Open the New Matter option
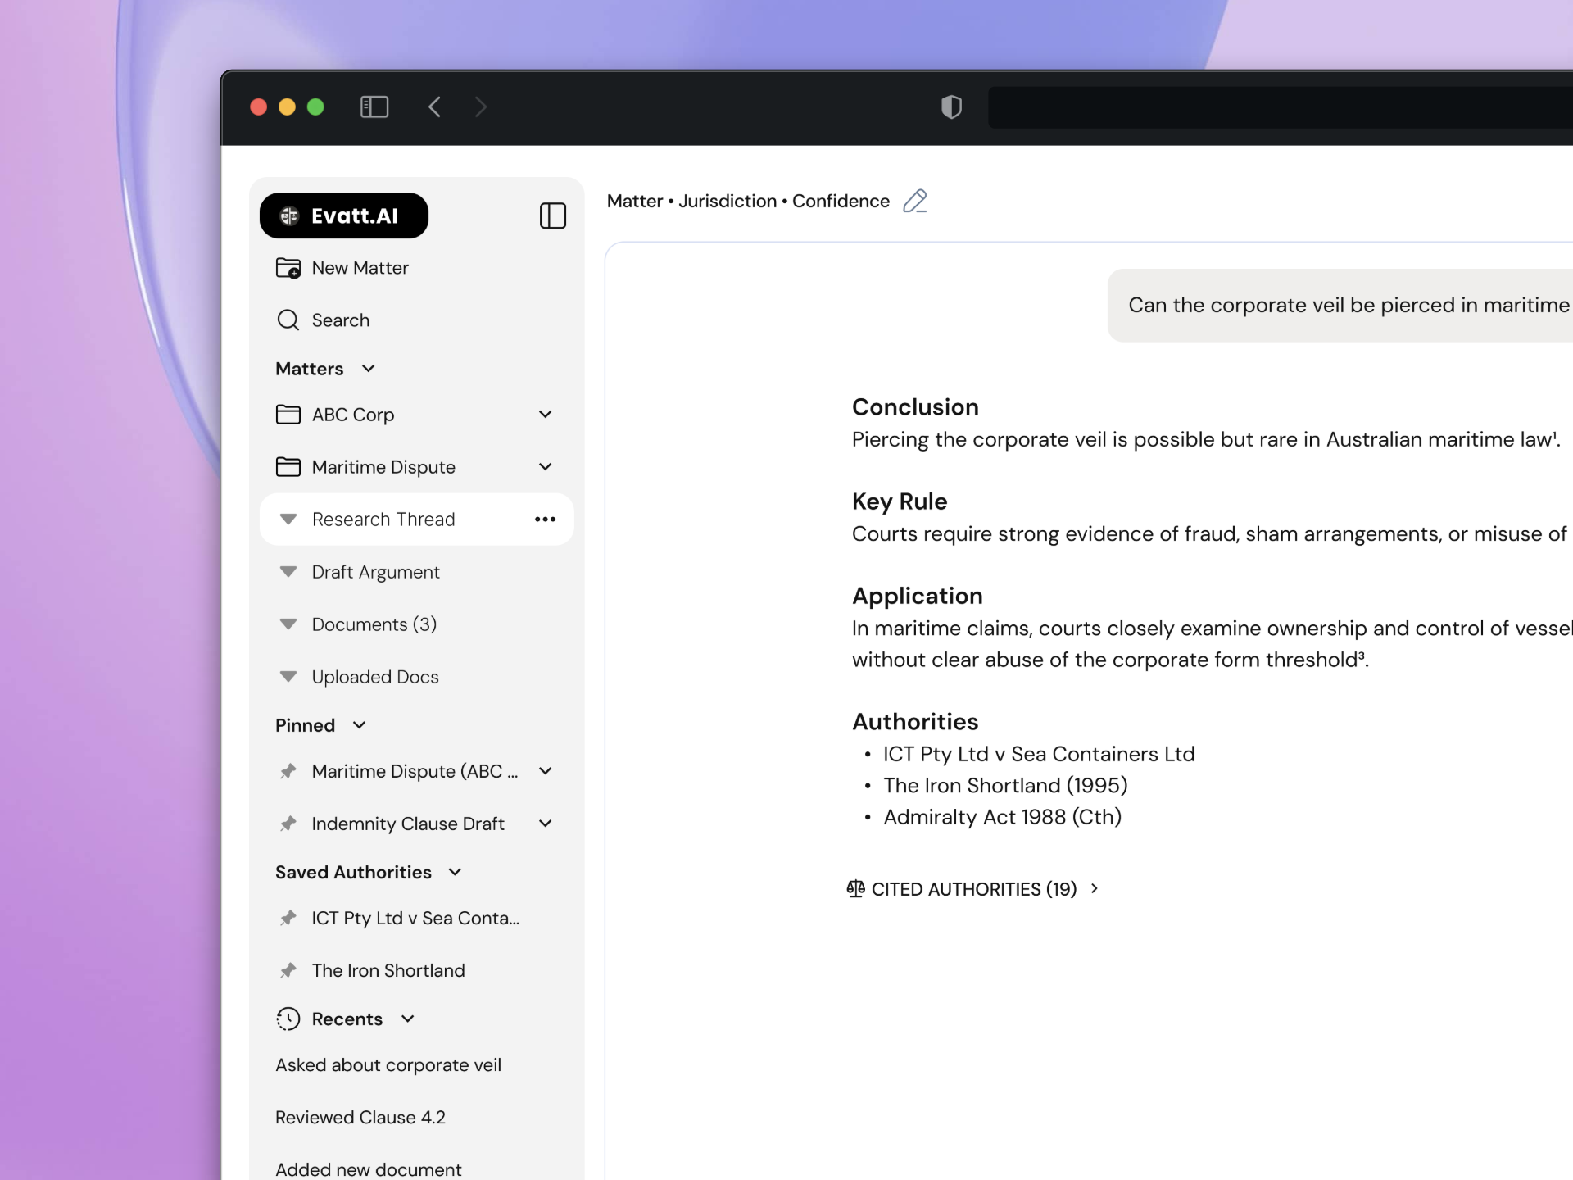 click(360, 268)
